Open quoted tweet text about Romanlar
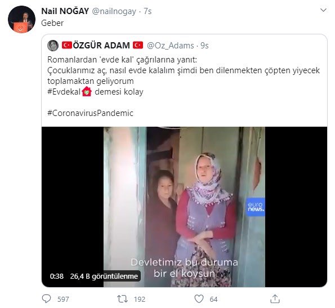Screen dimensions: 335x308 coord(184,76)
